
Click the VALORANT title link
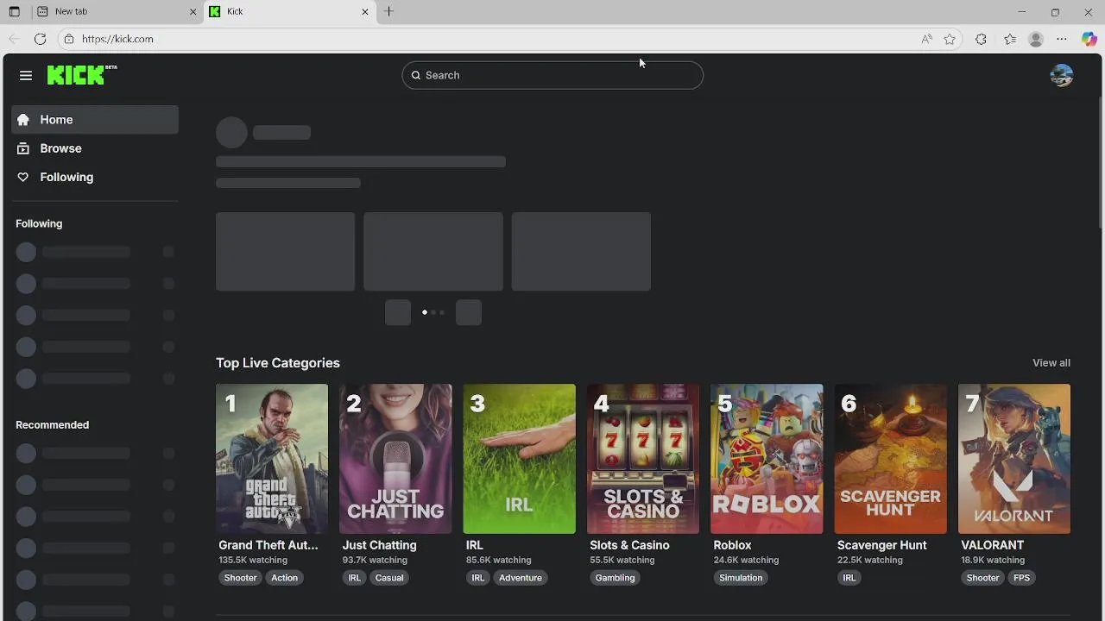click(x=992, y=545)
